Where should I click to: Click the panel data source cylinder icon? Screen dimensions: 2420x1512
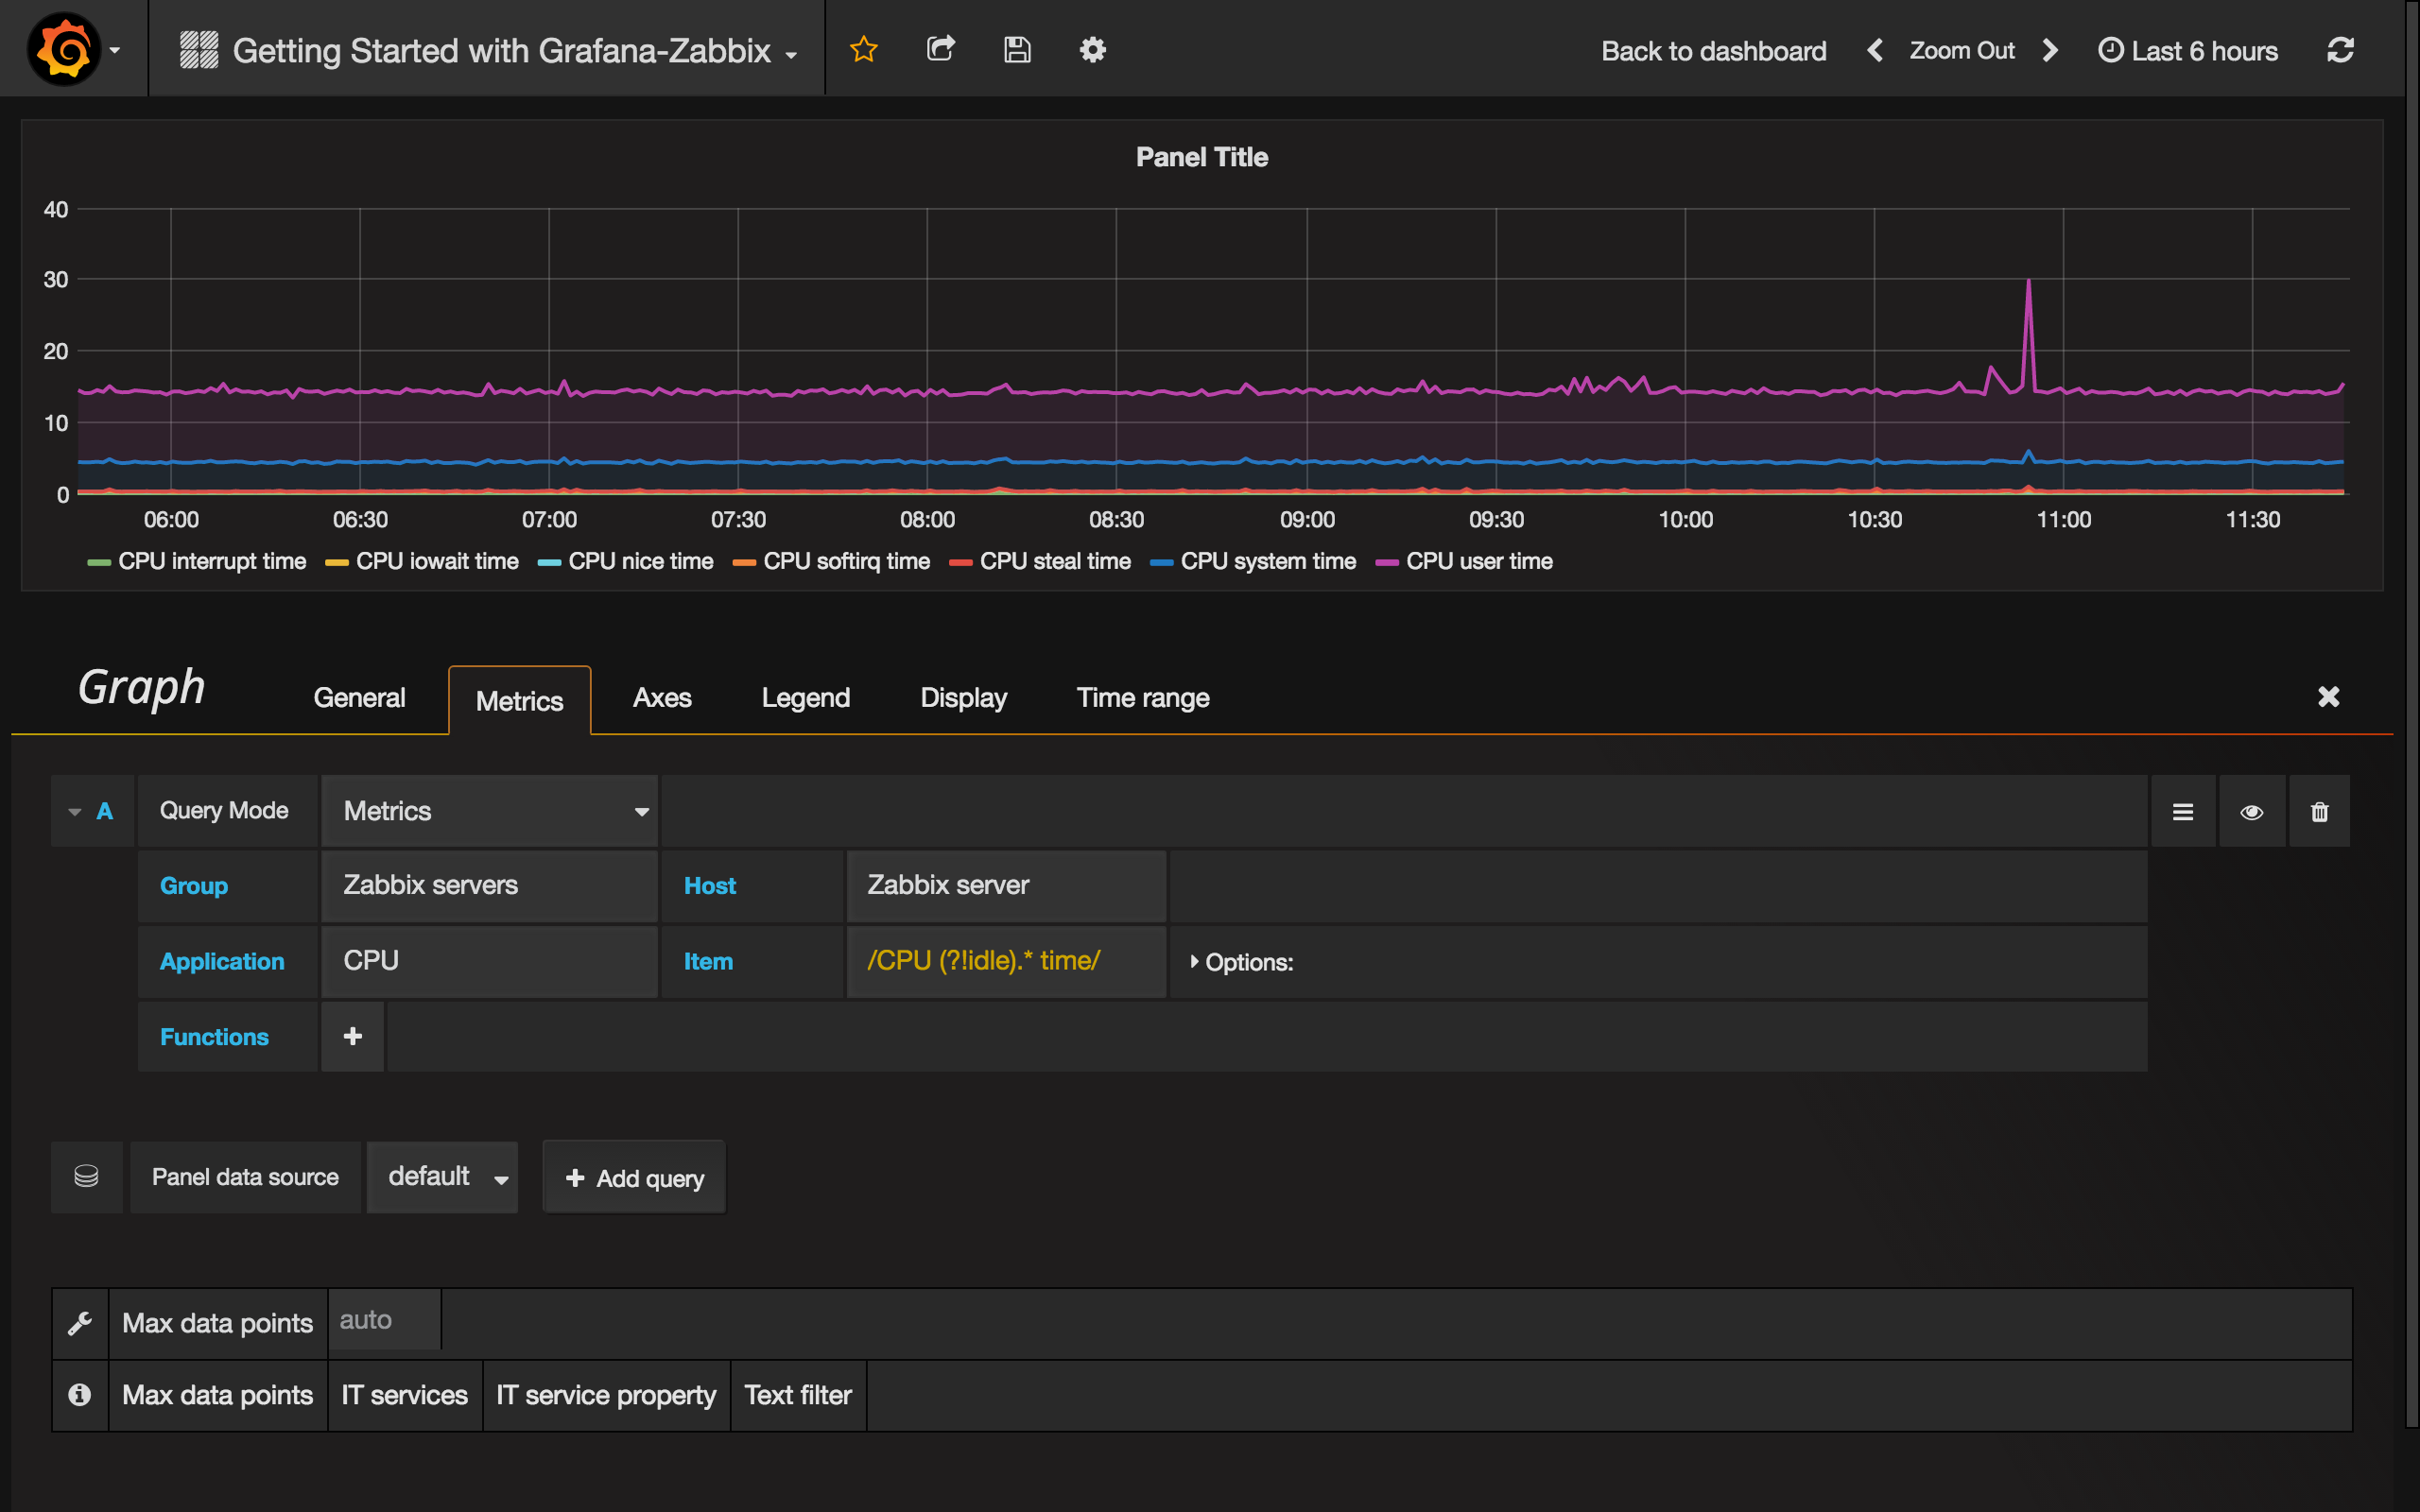click(85, 1176)
